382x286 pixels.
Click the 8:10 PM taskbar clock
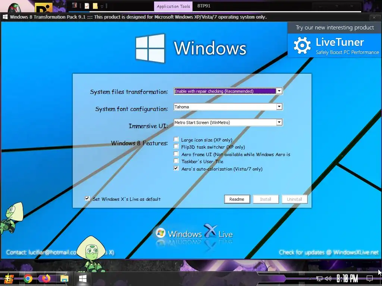[347, 279]
